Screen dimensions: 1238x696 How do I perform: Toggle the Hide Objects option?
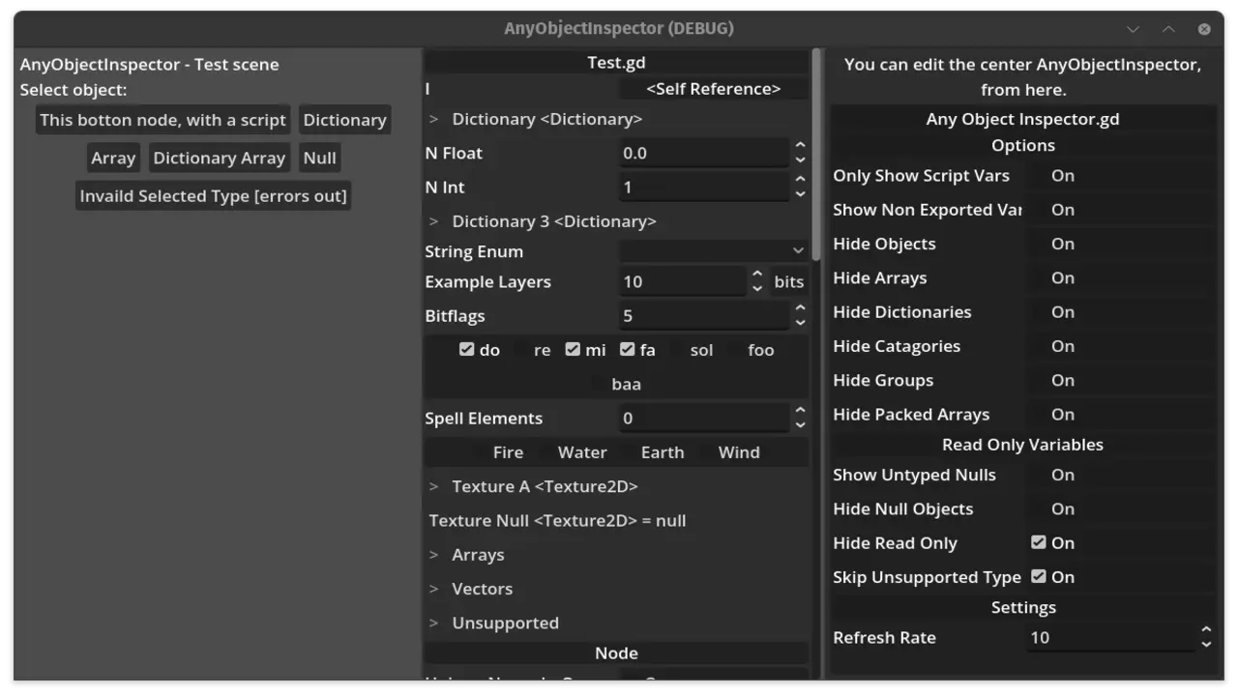point(1119,244)
